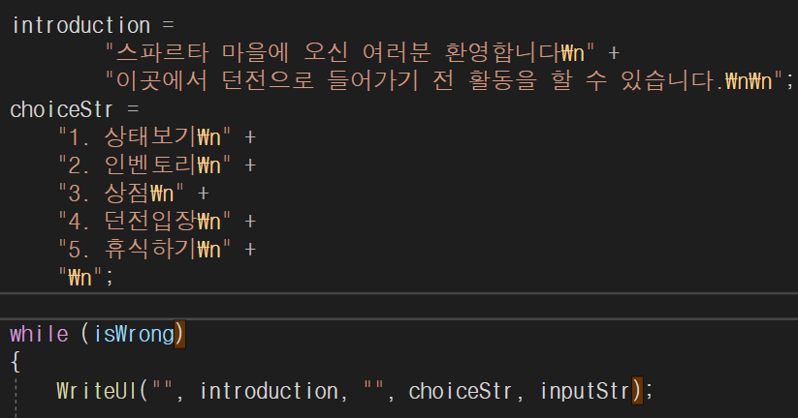Click the 'introduction' argument in WriteUI call
Viewport: 798px width, 418px height.
[x=269, y=391]
